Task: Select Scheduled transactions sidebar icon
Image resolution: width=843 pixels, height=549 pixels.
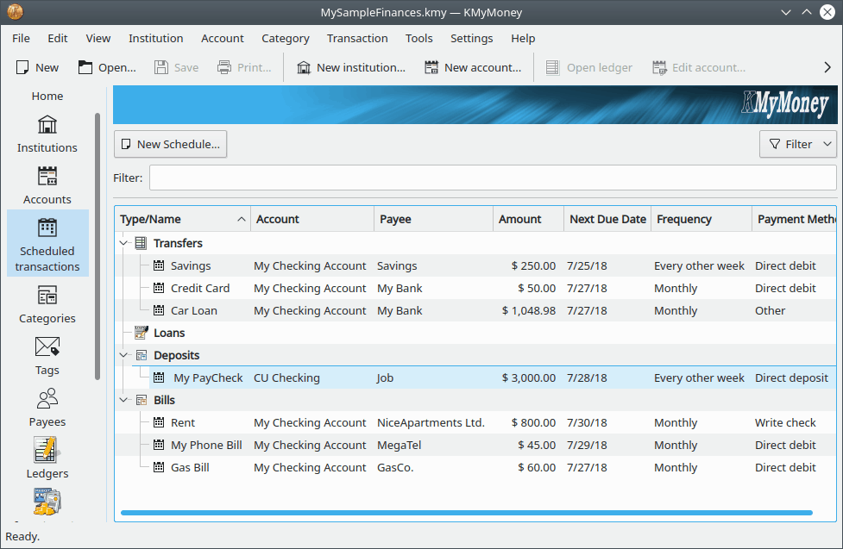Action: coord(47,228)
